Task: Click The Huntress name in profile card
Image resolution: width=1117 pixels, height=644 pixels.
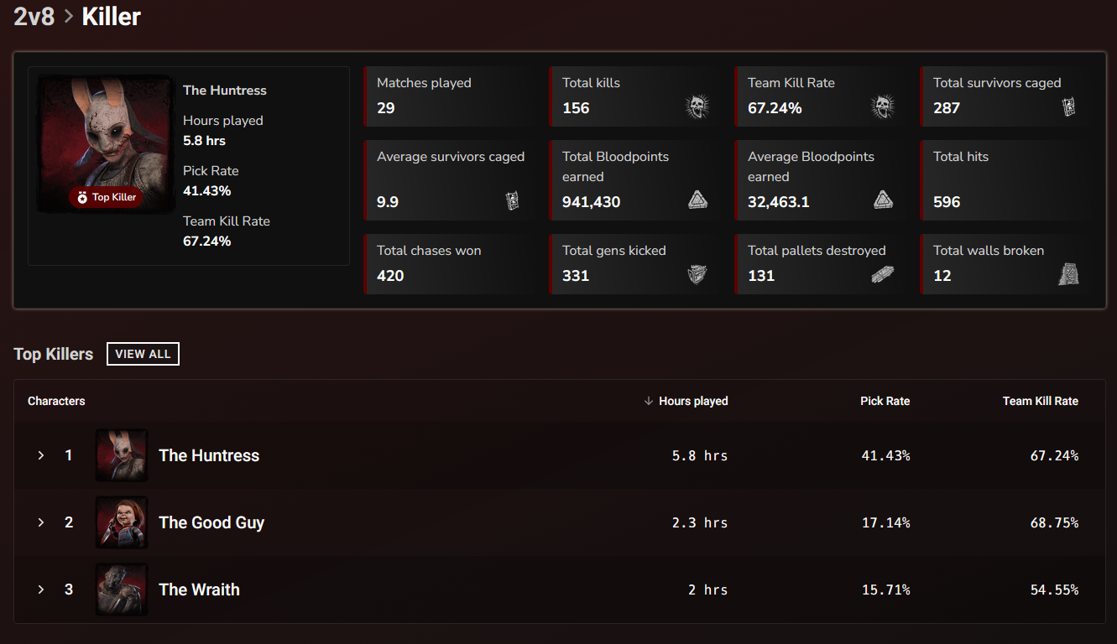Action: pyautogui.click(x=225, y=91)
